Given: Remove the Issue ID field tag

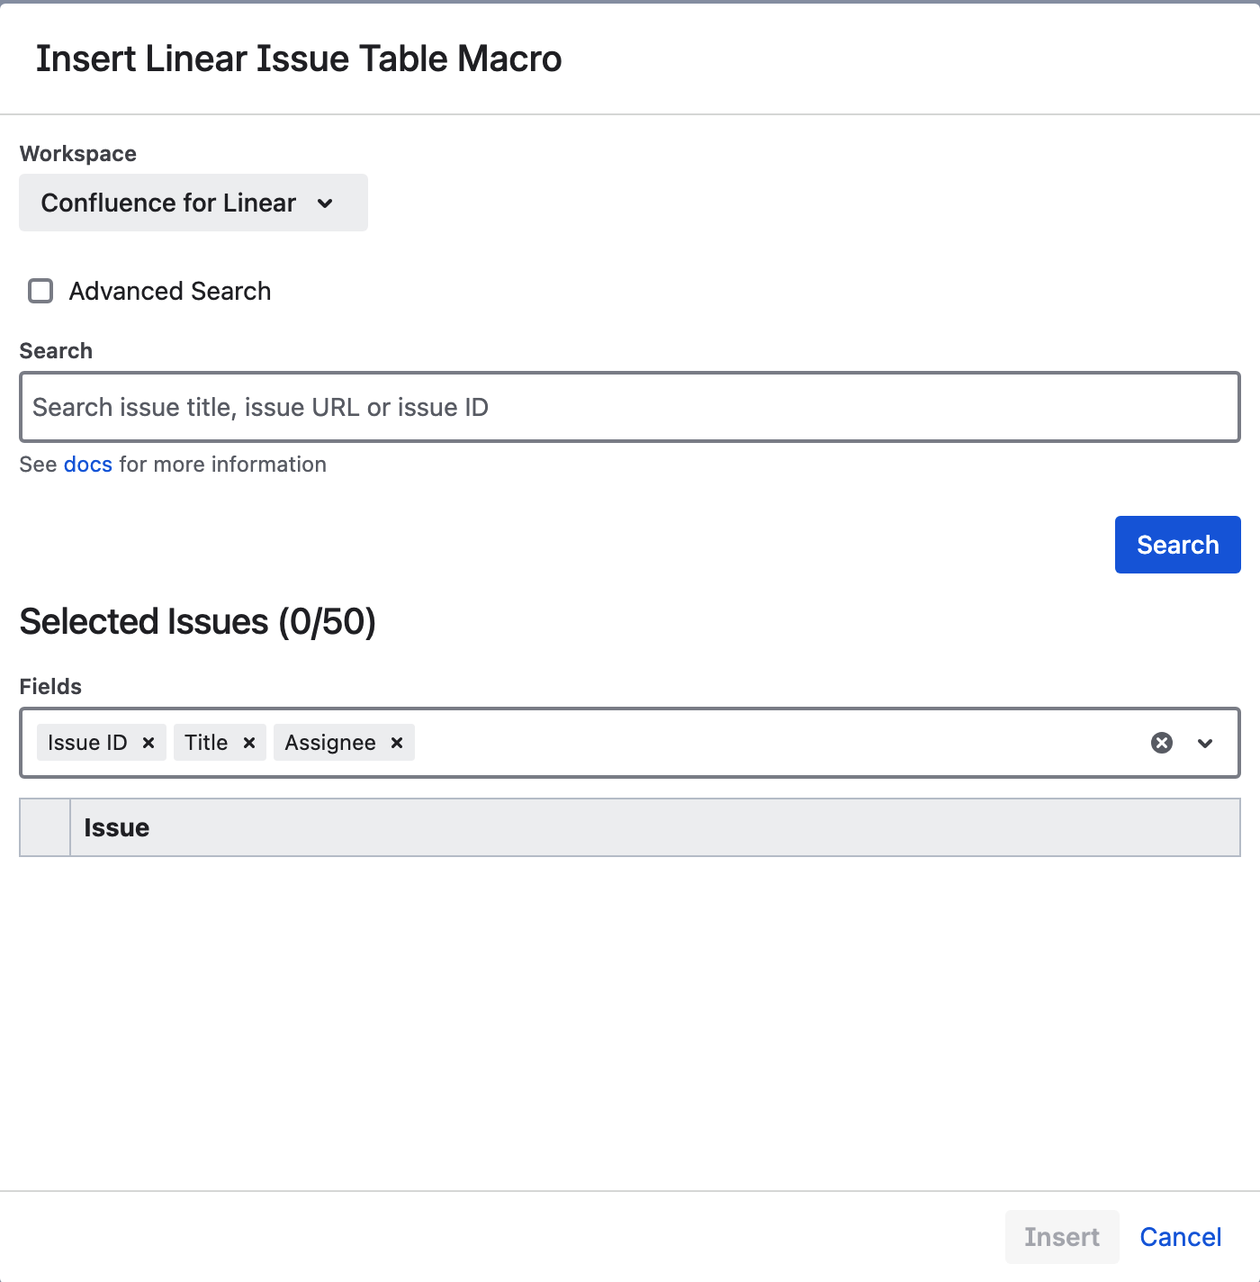Looking at the screenshot, I should pyautogui.click(x=148, y=743).
